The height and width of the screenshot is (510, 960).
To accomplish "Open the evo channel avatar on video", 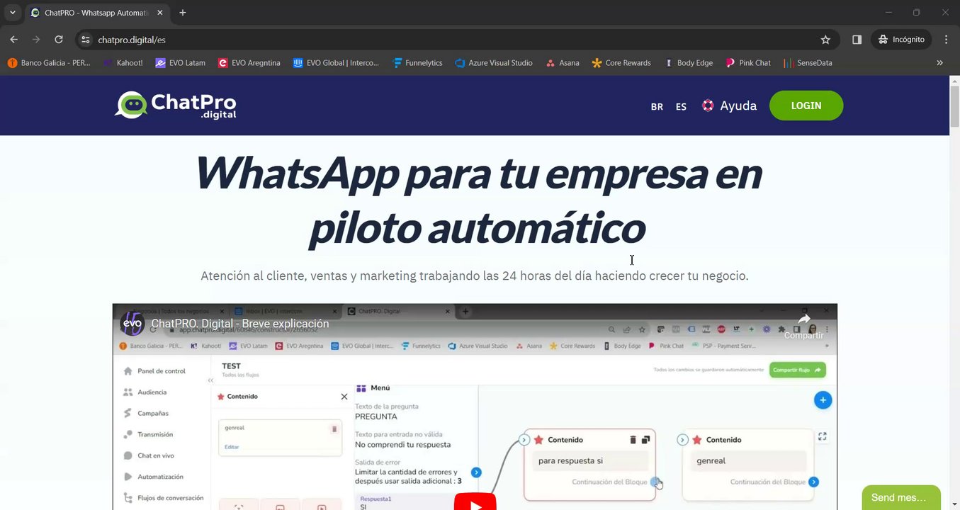I will click(132, 324).
